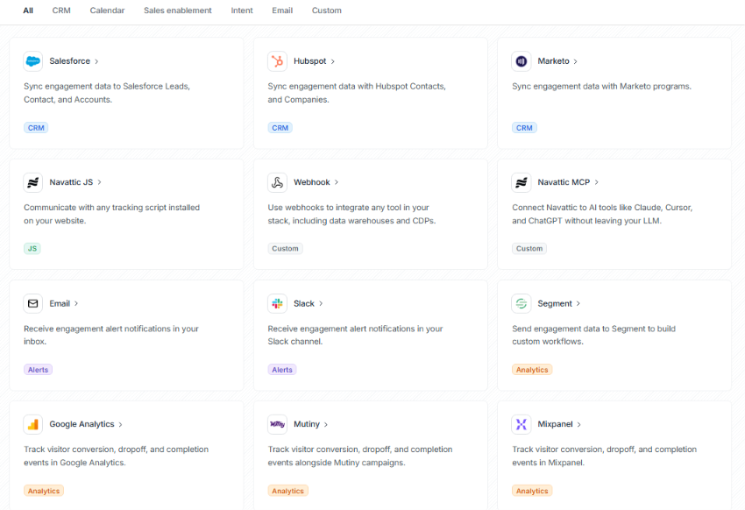The image size is (745, 510).
Task: Open the Salesforce integration title link
Action: (70, 61)
